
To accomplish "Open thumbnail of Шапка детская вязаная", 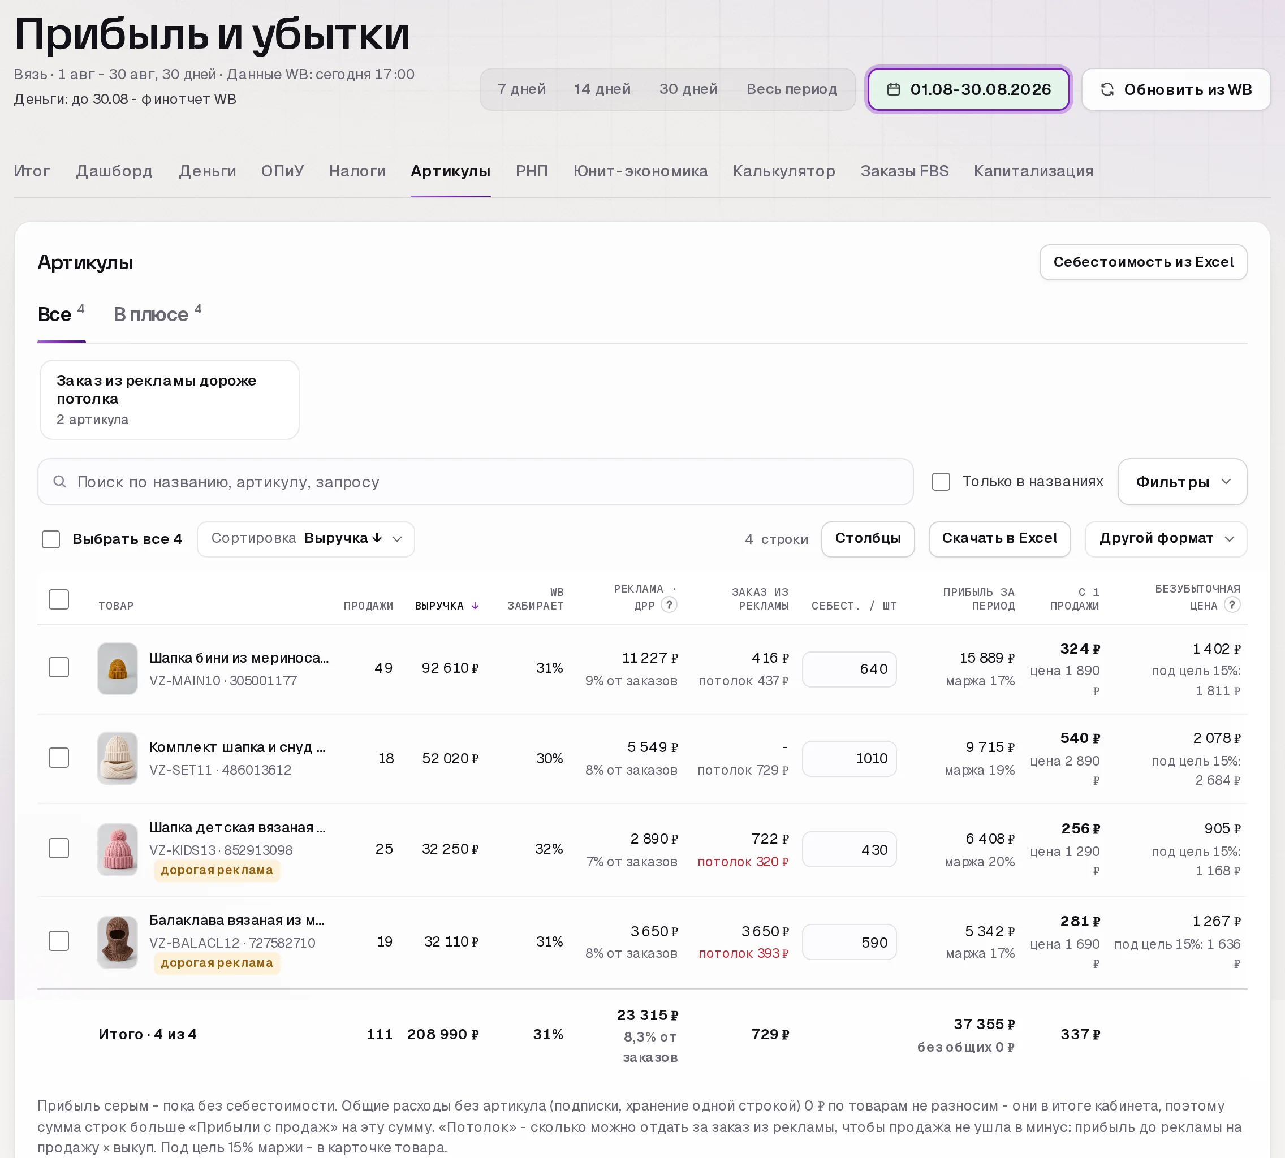I will (118, 849).
